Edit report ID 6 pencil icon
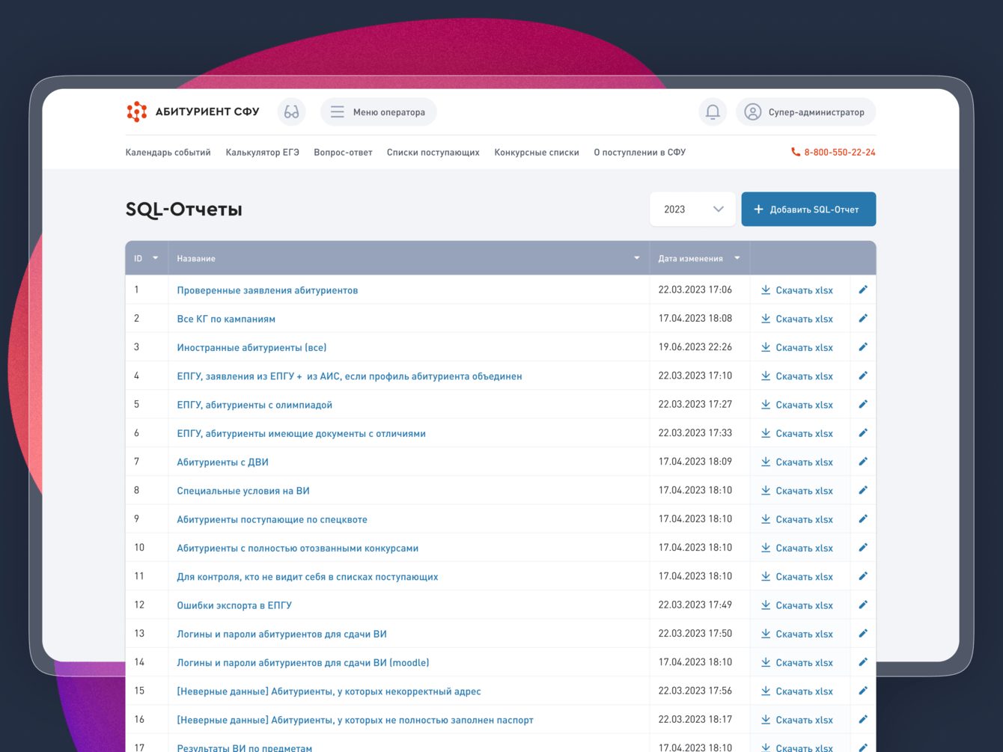Viewport: 1003px width, 752px height. [x=863, y=433]
